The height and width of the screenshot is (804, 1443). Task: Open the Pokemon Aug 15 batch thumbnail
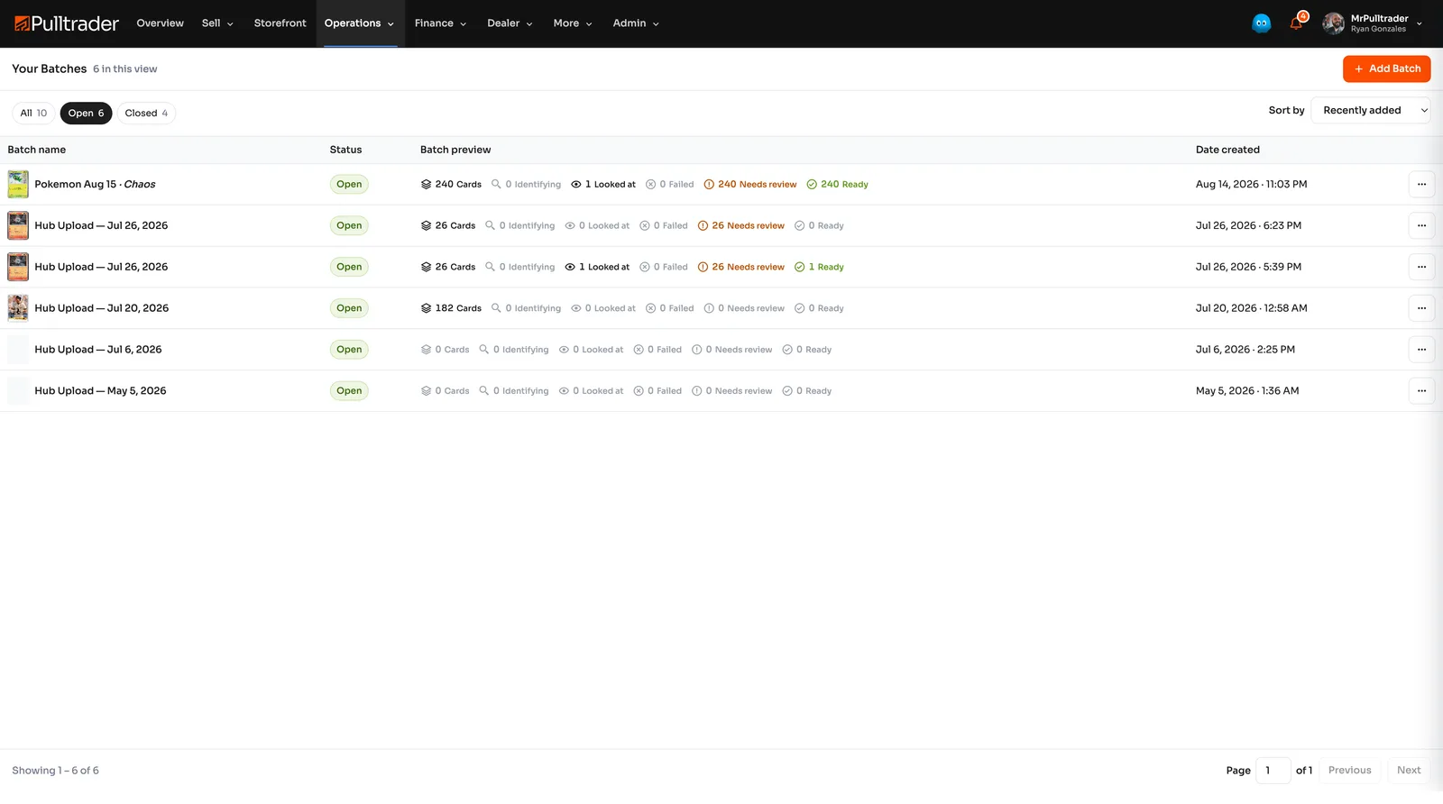coord(18,185)
